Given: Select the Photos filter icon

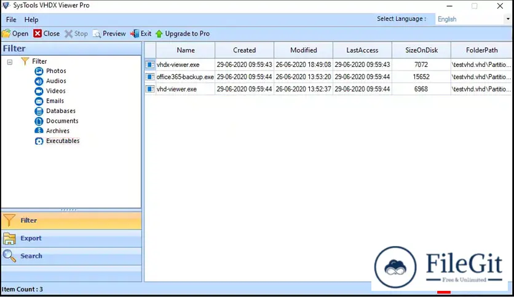Looking at the screenshot, I should pyautogui.click(x=39, y=71).
